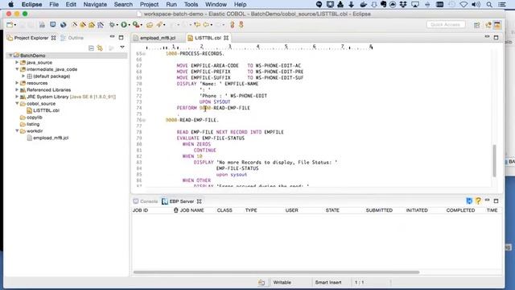The height and width of the screenshot is (290, 515).
Task: Sort by SUBMITTED column header
Action: [x=379, y=210]
